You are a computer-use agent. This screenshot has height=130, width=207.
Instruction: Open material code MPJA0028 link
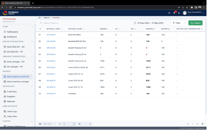(51, 41)
